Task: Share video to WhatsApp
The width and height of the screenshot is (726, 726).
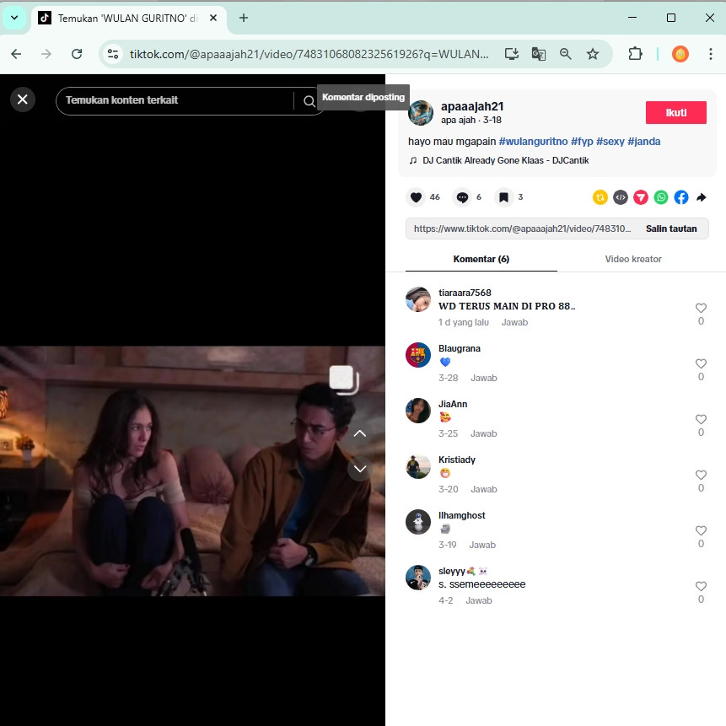Action: click(661, 197)
